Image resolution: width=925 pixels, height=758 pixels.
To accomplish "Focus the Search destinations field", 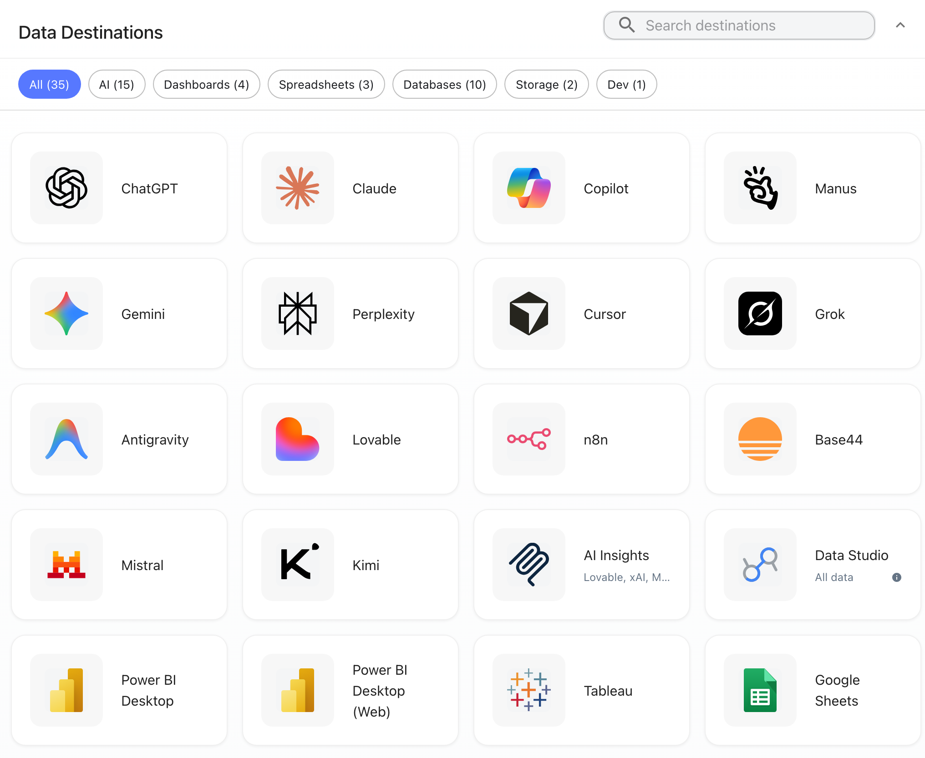I will click(x=739, y=25).
